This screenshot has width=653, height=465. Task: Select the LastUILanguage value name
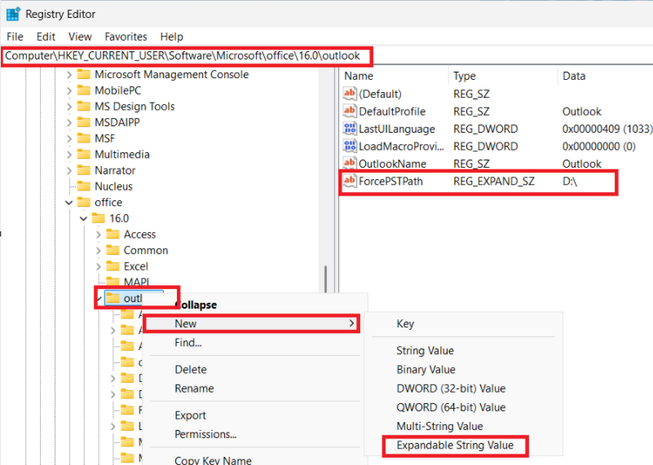[397, 129]
